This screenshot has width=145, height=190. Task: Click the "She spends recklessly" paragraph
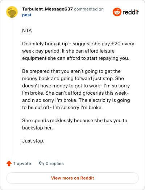[75, 124]
